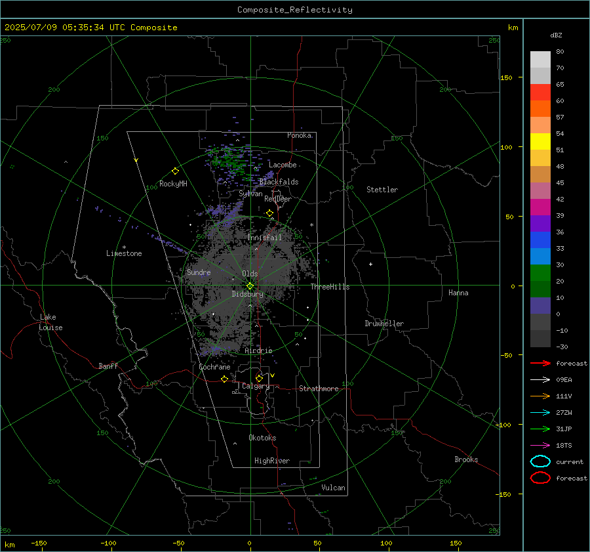590x552 pixels.
Task: Click the Lake Louise label
Action: [50, 322]
